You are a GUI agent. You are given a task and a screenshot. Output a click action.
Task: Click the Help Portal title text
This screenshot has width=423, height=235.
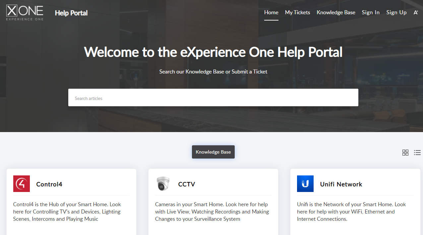(71, 13)
